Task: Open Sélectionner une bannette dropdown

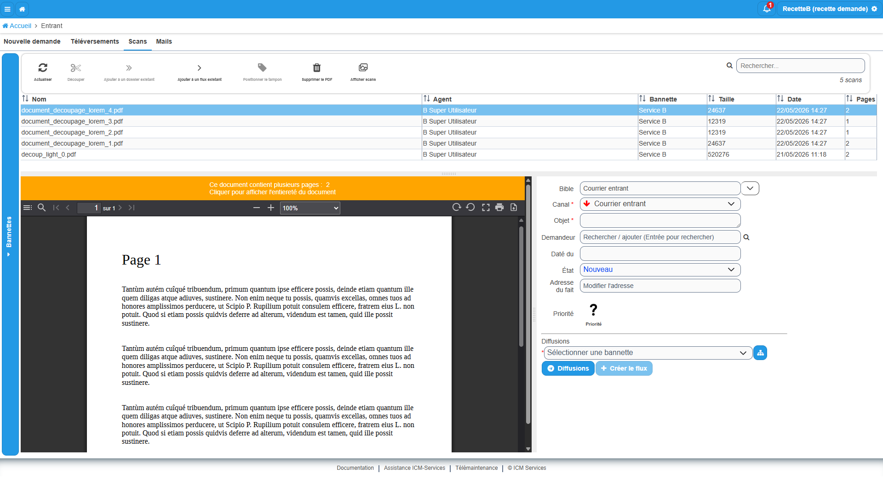Action: 648,353
